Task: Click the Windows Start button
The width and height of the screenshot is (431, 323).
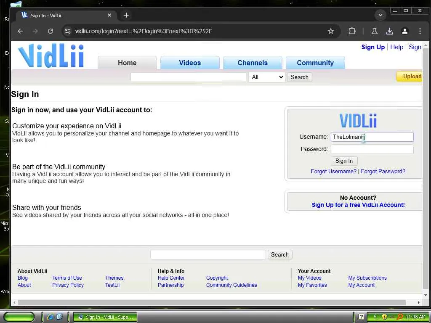Action: click(x=19, y=317)
